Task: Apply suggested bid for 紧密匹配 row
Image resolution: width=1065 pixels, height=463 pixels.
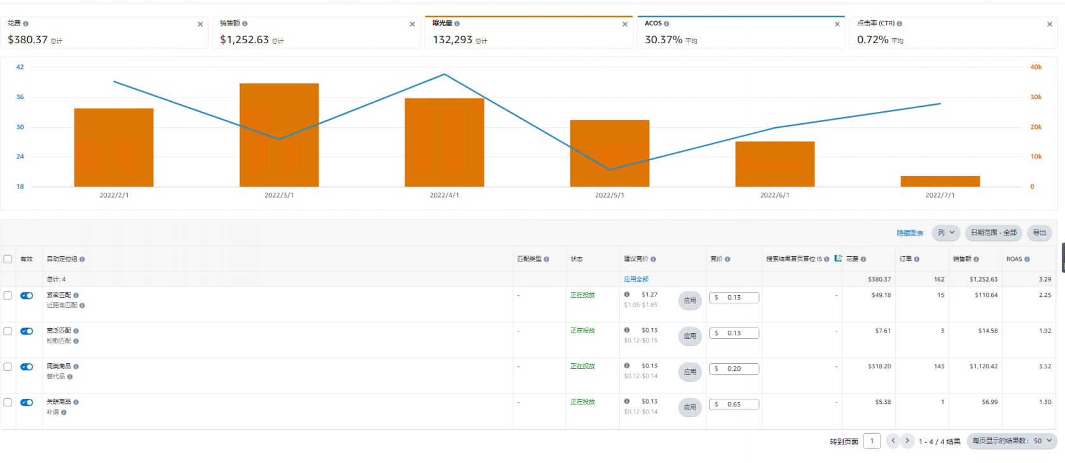Action: tap(690, 300)
